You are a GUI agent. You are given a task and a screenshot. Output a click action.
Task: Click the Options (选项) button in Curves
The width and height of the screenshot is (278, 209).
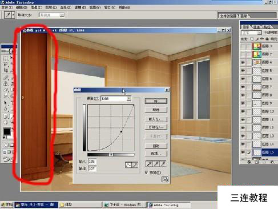pos(156,154)
